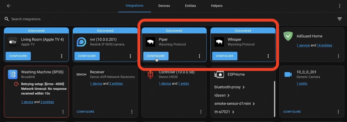
Task: Open HEOS Controller 1 device link
Action: tap(165, 84)
